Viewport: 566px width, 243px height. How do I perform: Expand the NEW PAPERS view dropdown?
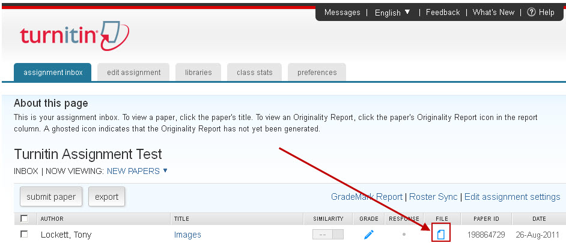tap(137, 171)
